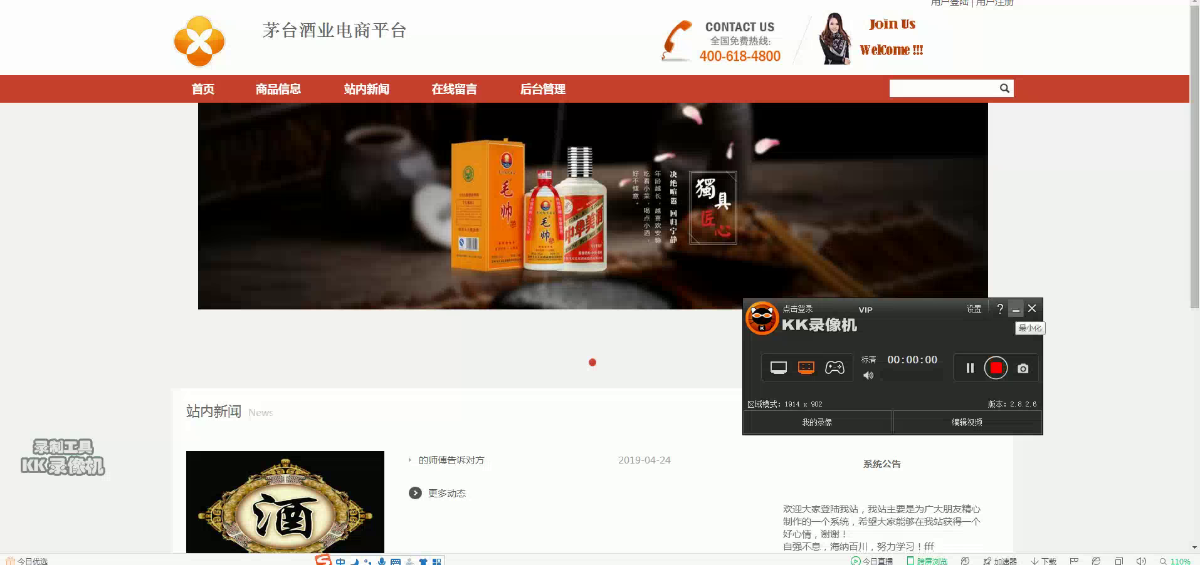
Task: Click 更多动态 link
Action: (447, 493)
